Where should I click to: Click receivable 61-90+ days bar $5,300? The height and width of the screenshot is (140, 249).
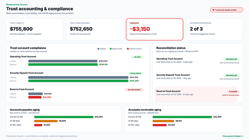160,125
